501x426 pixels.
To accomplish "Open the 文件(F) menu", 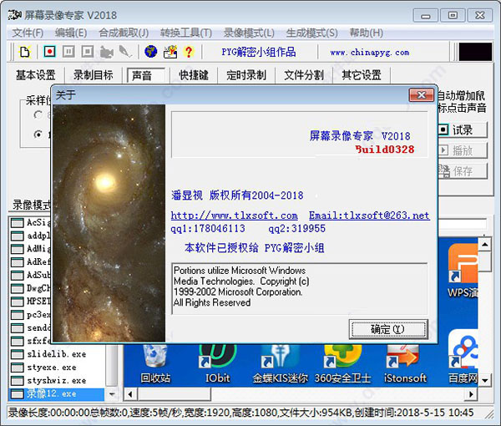I will pyautogui.click(x=28, y=33).
